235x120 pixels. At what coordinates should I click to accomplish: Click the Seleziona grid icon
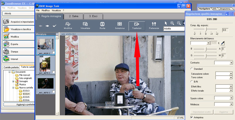(x=120, y=26)
